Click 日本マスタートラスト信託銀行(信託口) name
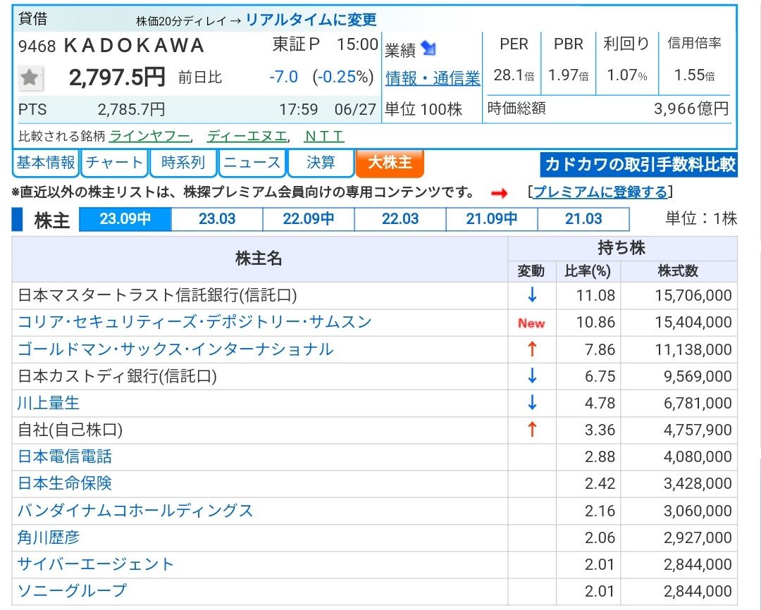 coord(157,295)
